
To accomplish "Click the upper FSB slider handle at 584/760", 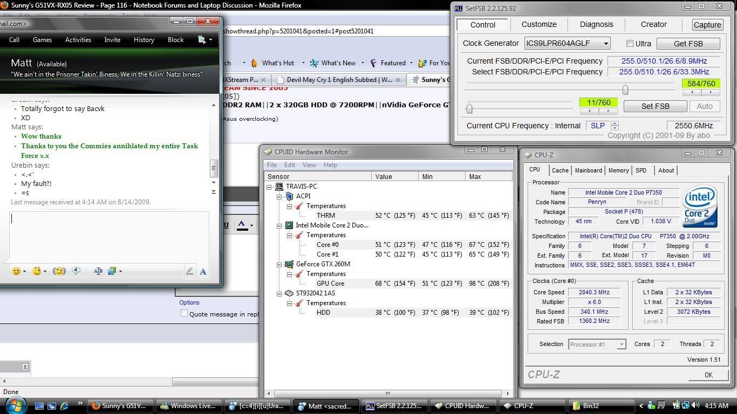I will pos(625,90).
